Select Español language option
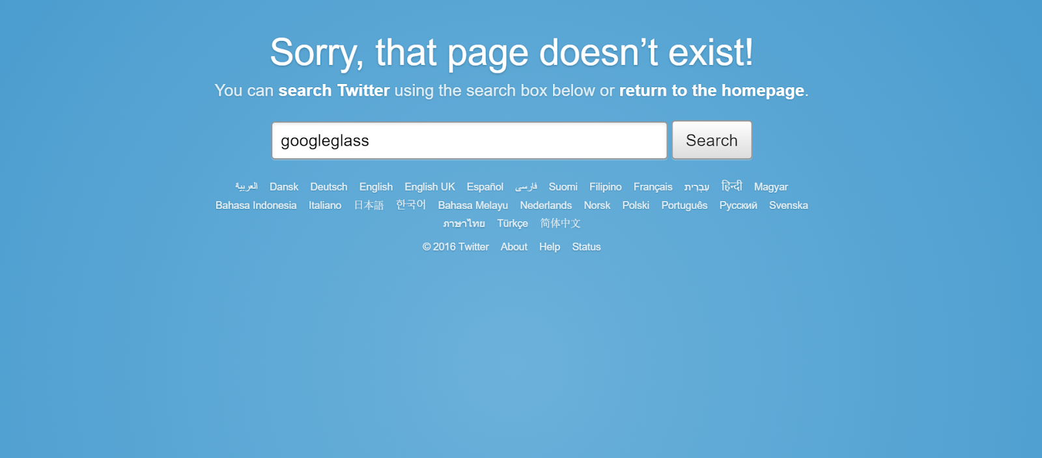1042x458 pixels. point(485,187)
